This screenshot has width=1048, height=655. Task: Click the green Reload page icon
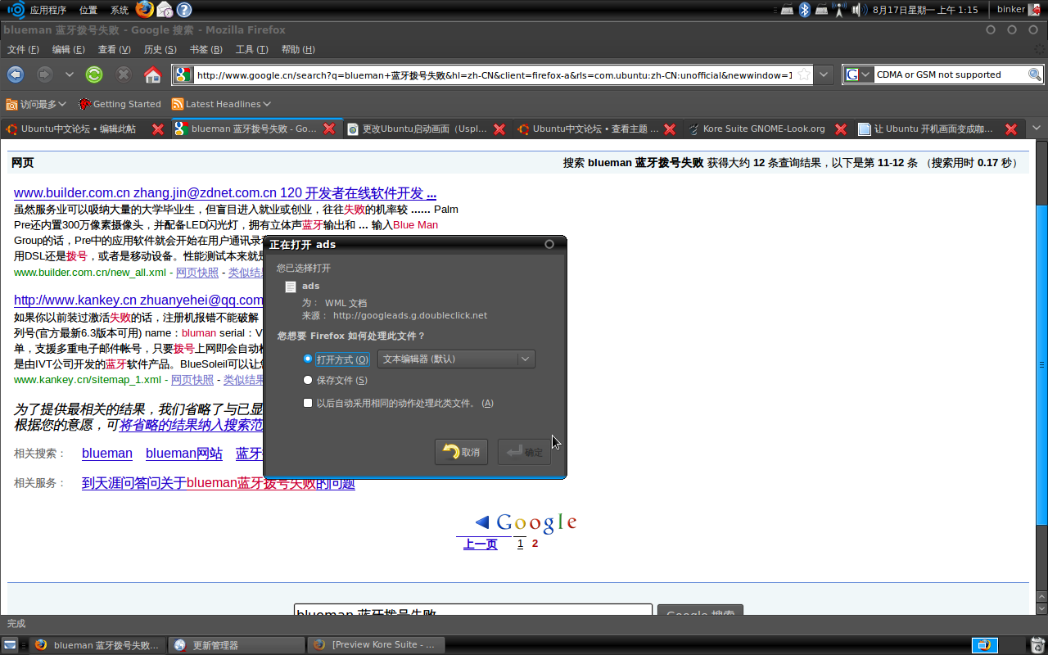pos(94,75)
